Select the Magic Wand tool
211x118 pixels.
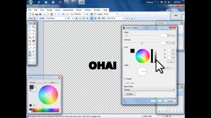pyautogui.click(x=30, y=37)
